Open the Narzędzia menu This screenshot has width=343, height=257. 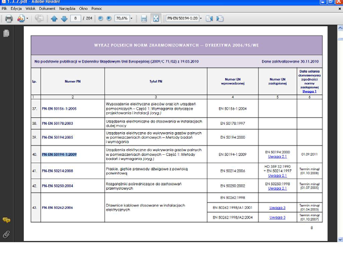pos(67,9)
